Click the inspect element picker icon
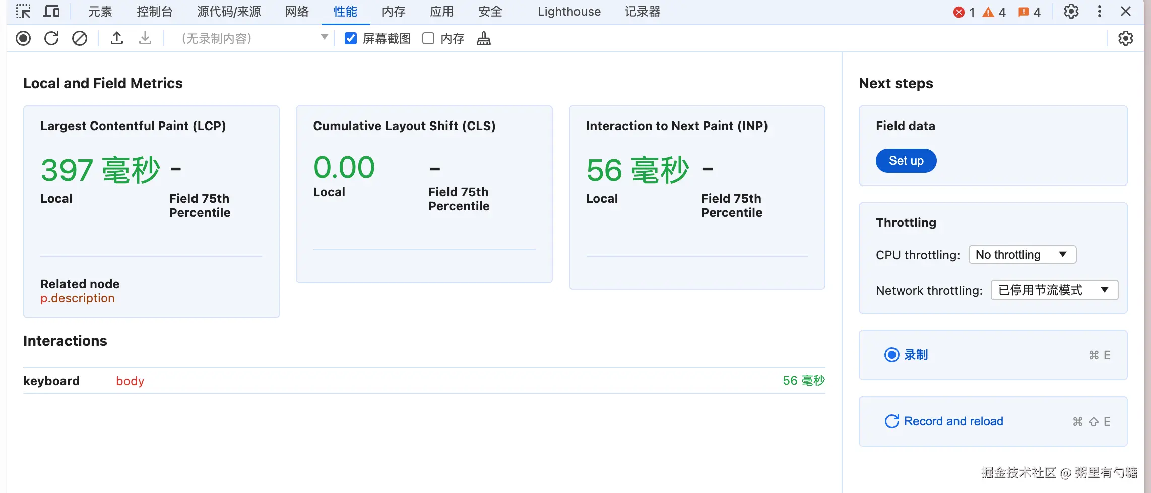 [x=23, y=12]
